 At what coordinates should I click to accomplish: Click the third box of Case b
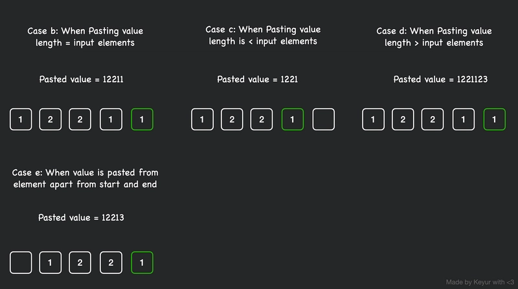[x=80, y=119]
